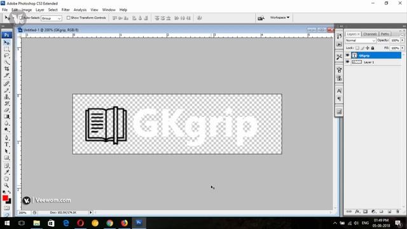Toggle lock position
This screenshot has height=229, width=407.
coord(368,48)
